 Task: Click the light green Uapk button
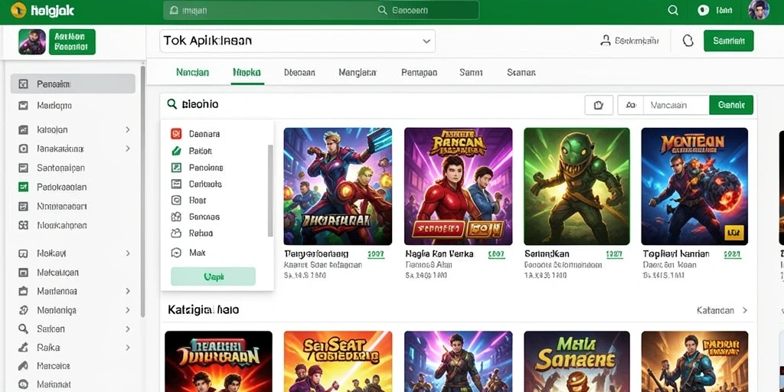[x=213, y=276]
